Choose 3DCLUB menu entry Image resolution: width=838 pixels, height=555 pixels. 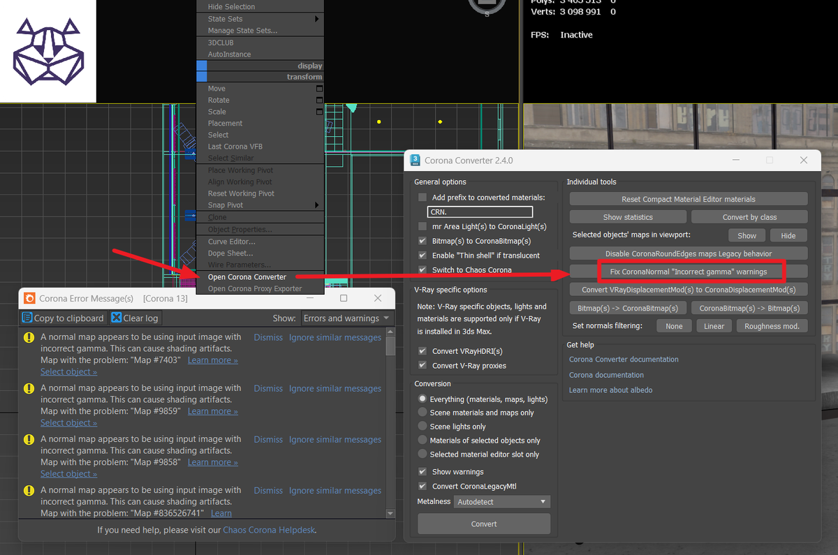[x=221, y=43]
